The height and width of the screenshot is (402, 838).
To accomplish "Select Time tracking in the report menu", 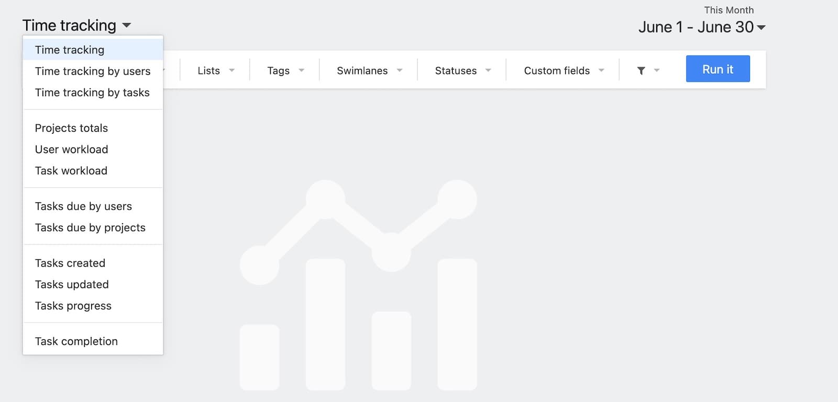I will pos(93,50).
